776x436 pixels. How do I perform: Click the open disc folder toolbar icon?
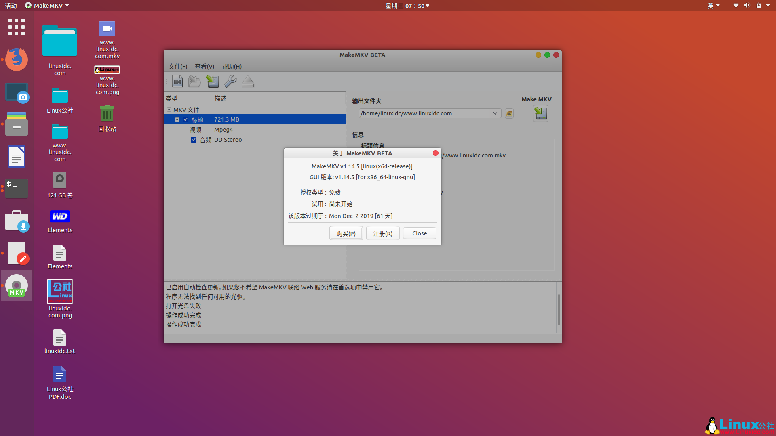click(194, 82)
